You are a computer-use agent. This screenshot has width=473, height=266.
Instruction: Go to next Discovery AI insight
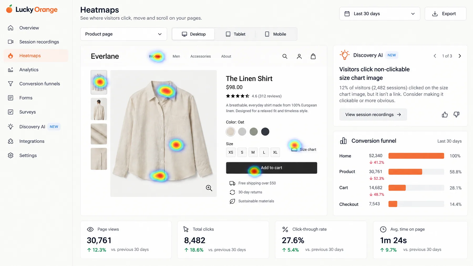click(460, 56)
